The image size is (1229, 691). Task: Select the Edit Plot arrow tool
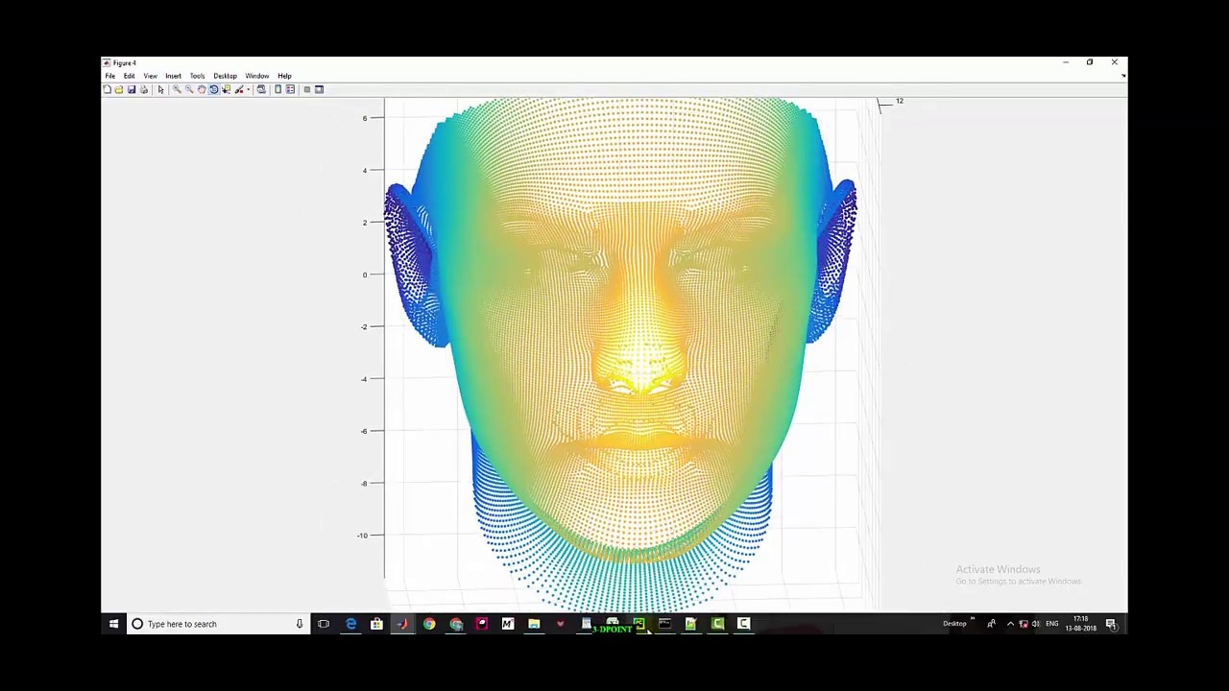(160, 89)
